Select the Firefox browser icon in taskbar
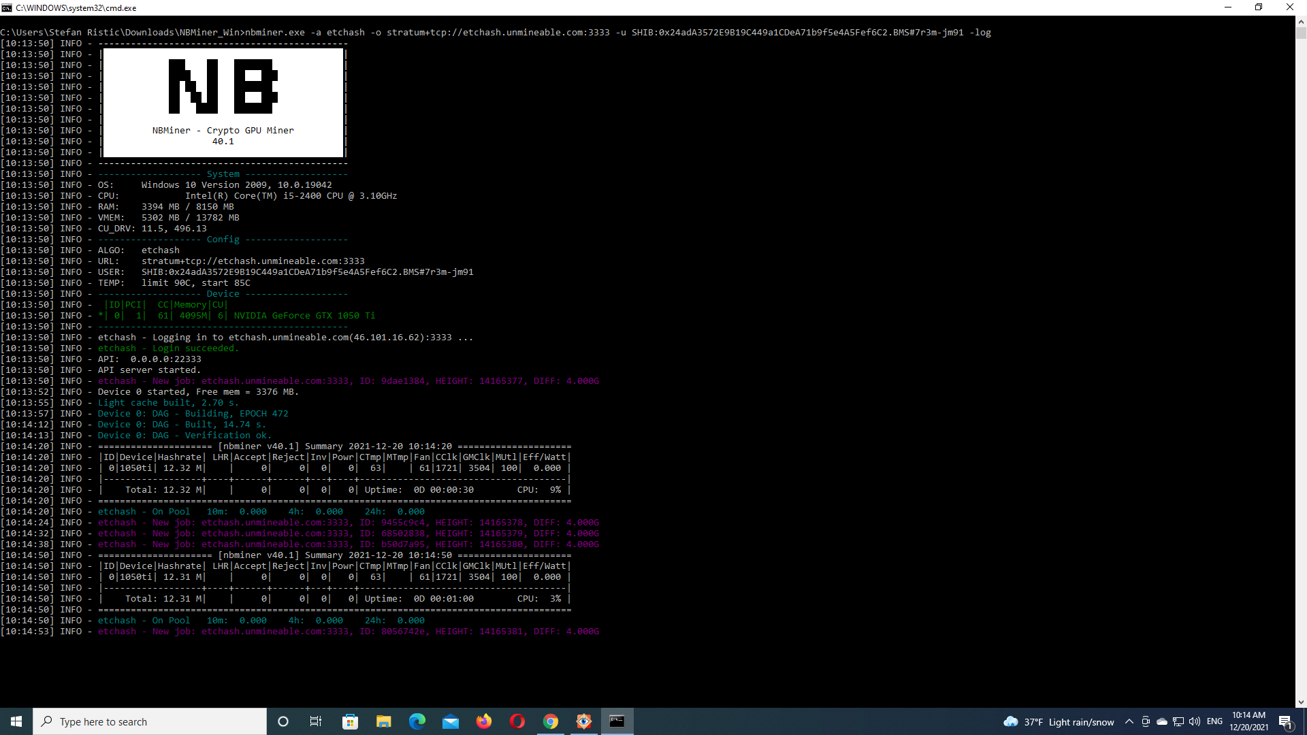Viewport: 1307px width, 735px height. [484, 721]
